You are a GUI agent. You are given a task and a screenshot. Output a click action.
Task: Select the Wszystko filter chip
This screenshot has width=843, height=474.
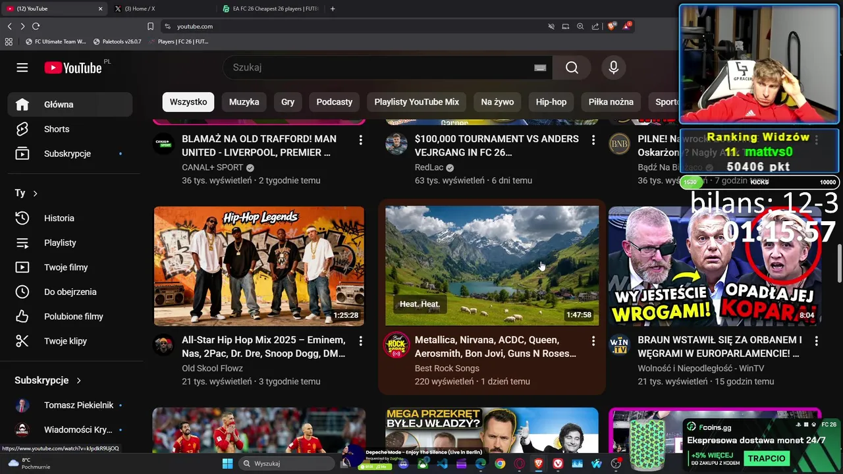pos(188,102)
